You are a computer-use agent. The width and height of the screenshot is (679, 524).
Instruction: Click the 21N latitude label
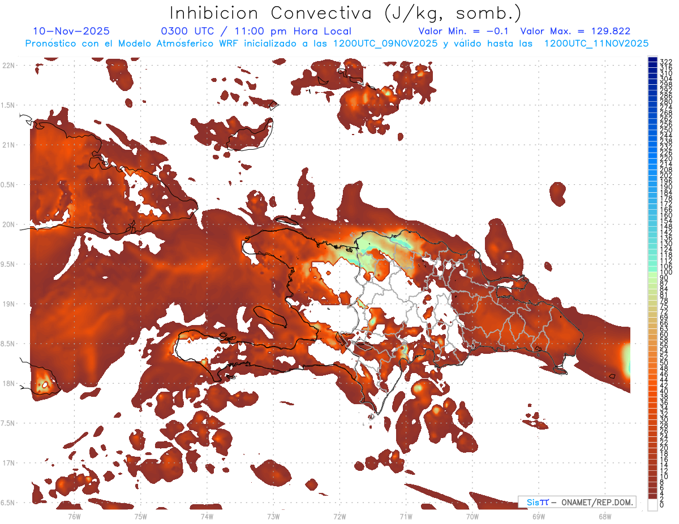(x=9, y=145)
